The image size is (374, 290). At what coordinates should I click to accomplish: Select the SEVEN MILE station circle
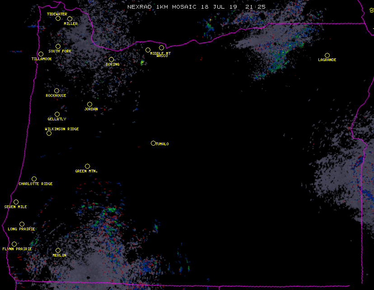click(16, 202)
